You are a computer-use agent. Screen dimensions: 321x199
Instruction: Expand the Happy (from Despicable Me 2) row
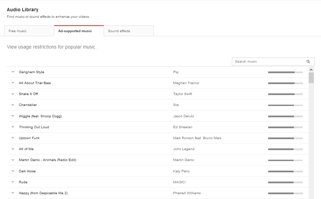pos(13,193)
